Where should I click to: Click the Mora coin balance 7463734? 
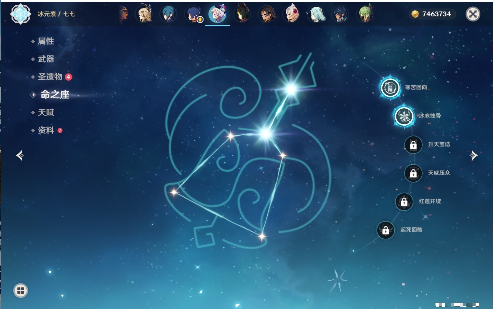[x=432, y=14]
